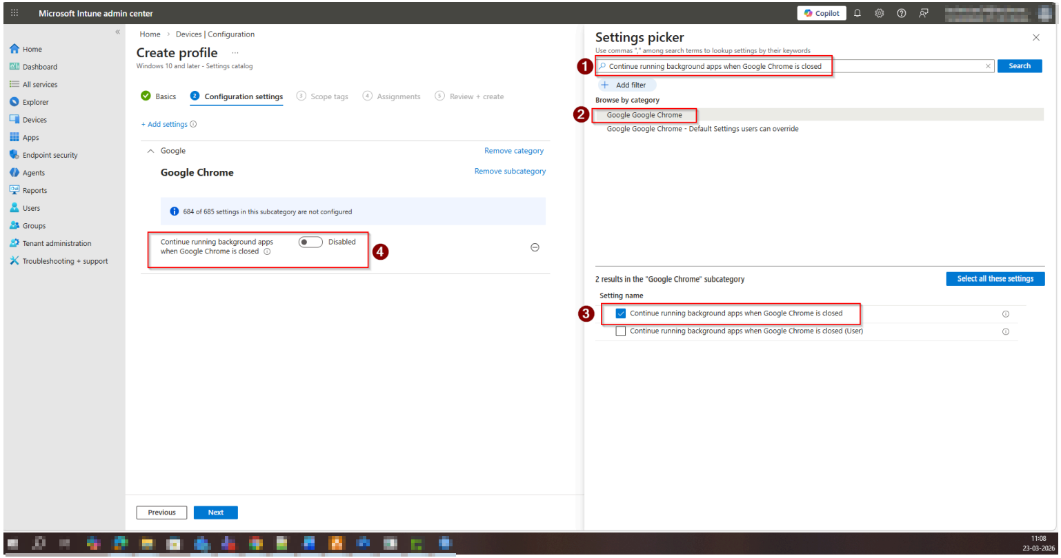Open the Create profile ellipsis menu
Image resolution: width=1061 pixels, height=558 pixels.
(x=235, y=53)
